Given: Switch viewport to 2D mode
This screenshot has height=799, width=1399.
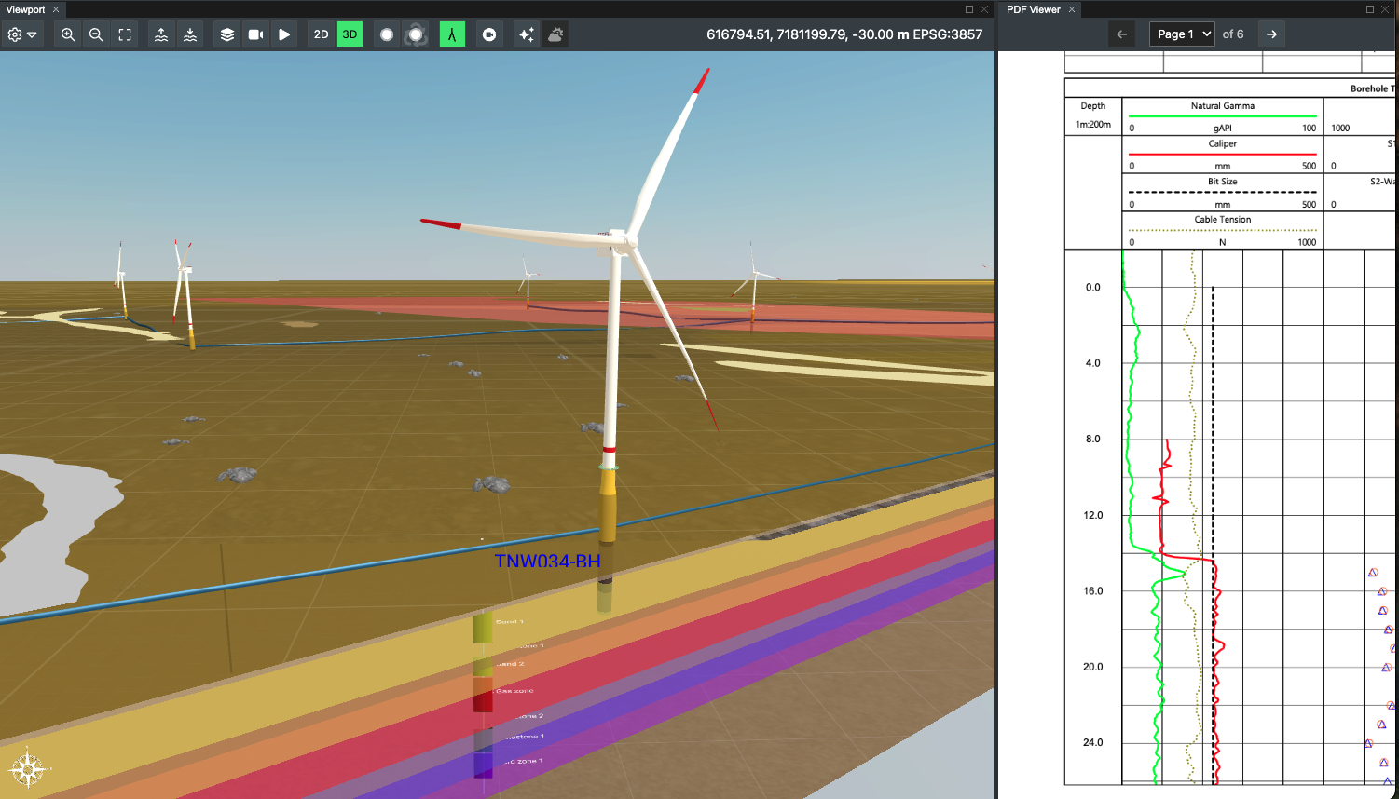Looking at the screenshot, I should (321, 34).
